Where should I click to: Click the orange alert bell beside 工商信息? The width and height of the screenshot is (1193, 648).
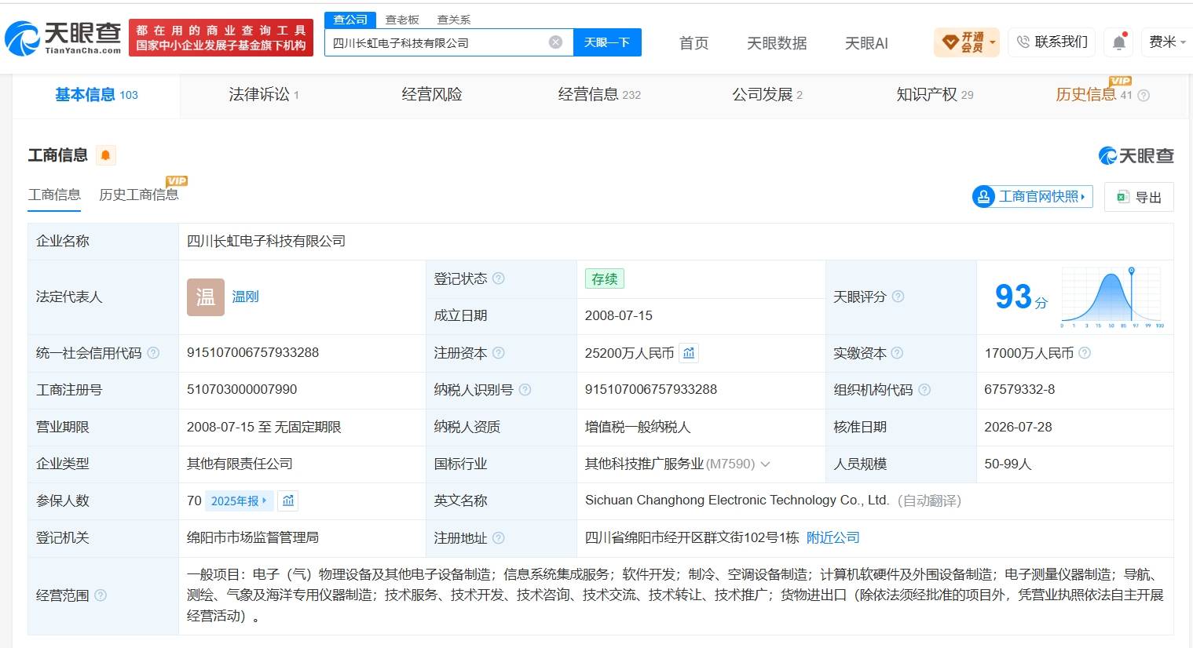[x=105, y=155]
